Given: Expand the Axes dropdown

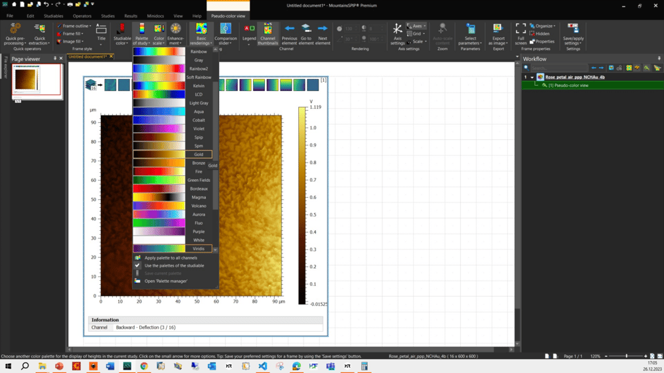Looking at the screenshot, I should tap(416, 26).
